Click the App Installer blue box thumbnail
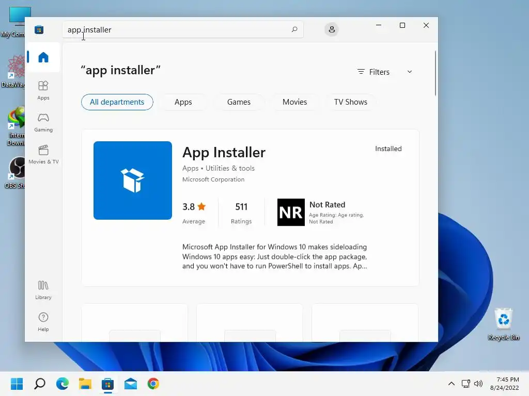This screenshot has height=396, width=529. point(133,180)
